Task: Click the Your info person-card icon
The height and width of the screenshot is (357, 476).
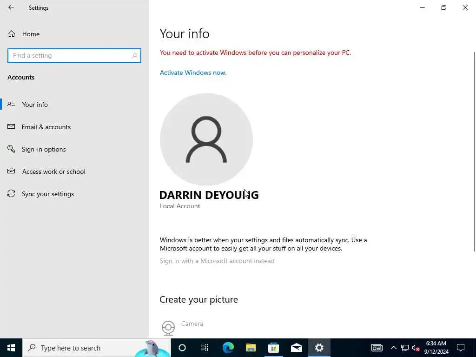Action: [11, 104]
